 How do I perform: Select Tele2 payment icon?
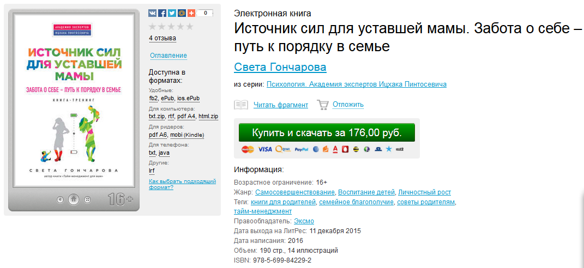(400, 149)
